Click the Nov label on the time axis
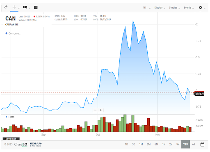The image size is (210, 152). 157,135
